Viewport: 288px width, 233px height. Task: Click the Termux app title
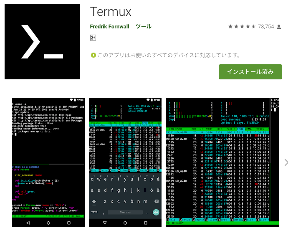111,12
